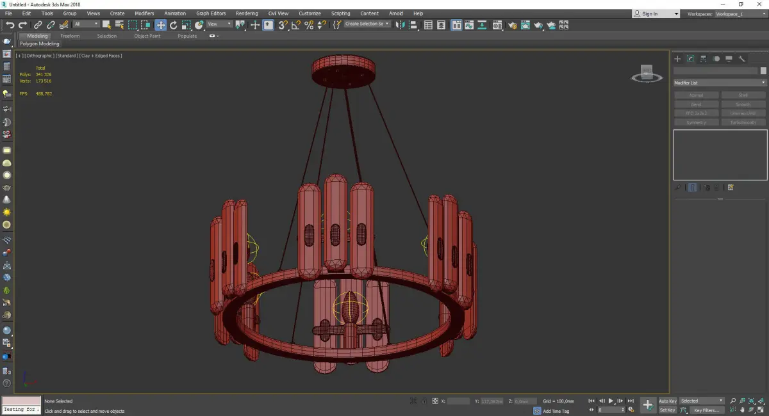This screenshot has height=416, width=769.
Task: Click the Select and Place tool
Action: click(x=199, y=25)
